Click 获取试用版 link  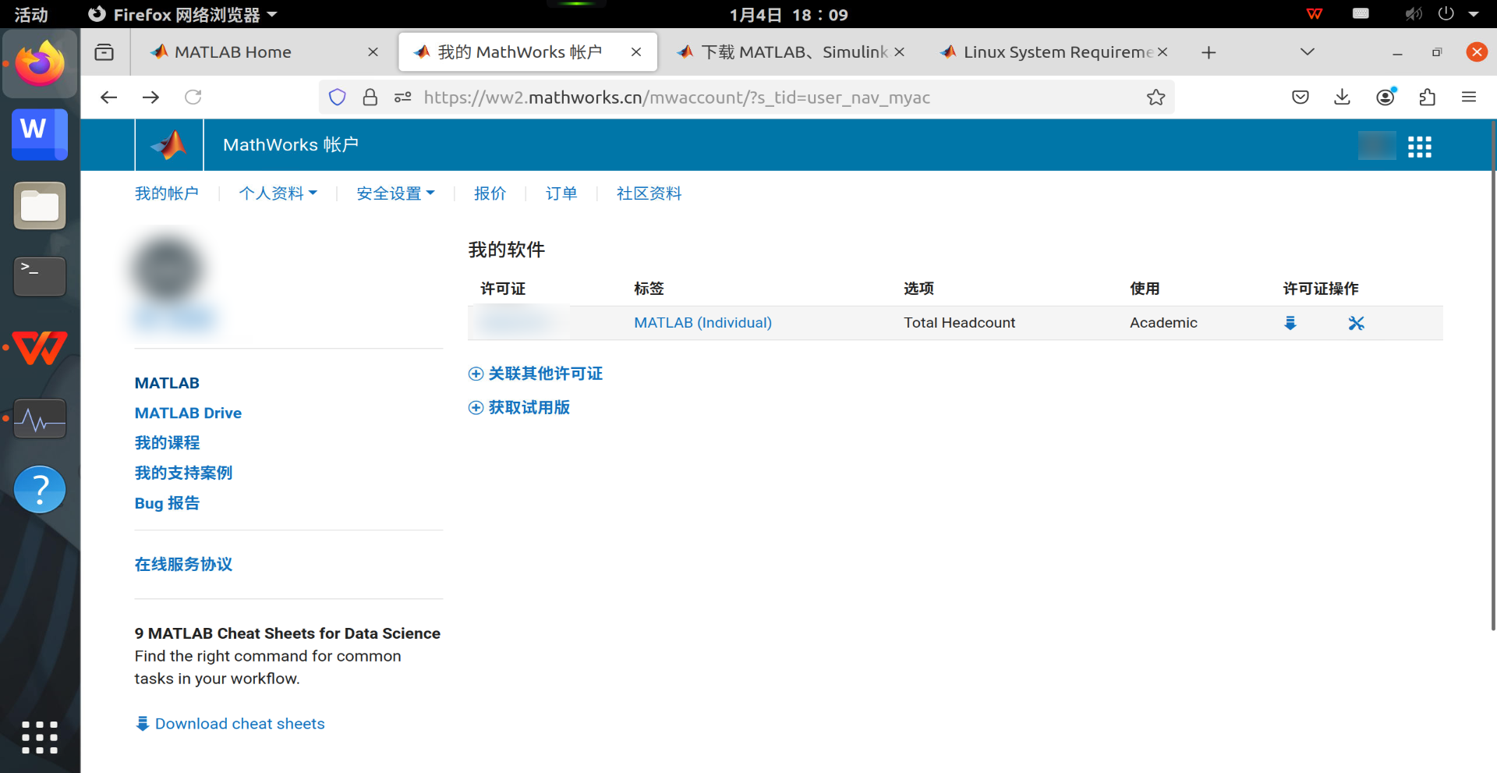coord(528,407)
